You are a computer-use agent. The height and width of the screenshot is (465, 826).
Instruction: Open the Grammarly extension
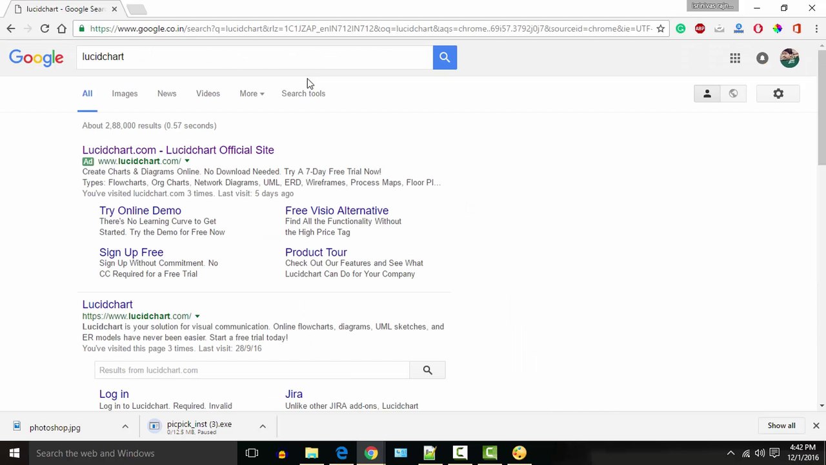click(x=681, y=28)
